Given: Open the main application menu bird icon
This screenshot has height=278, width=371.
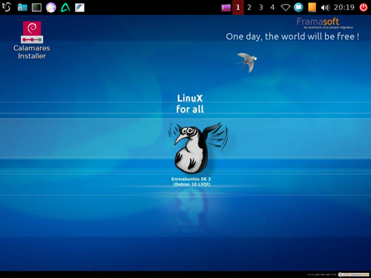Looking at the screenshot, I should 7,7.
